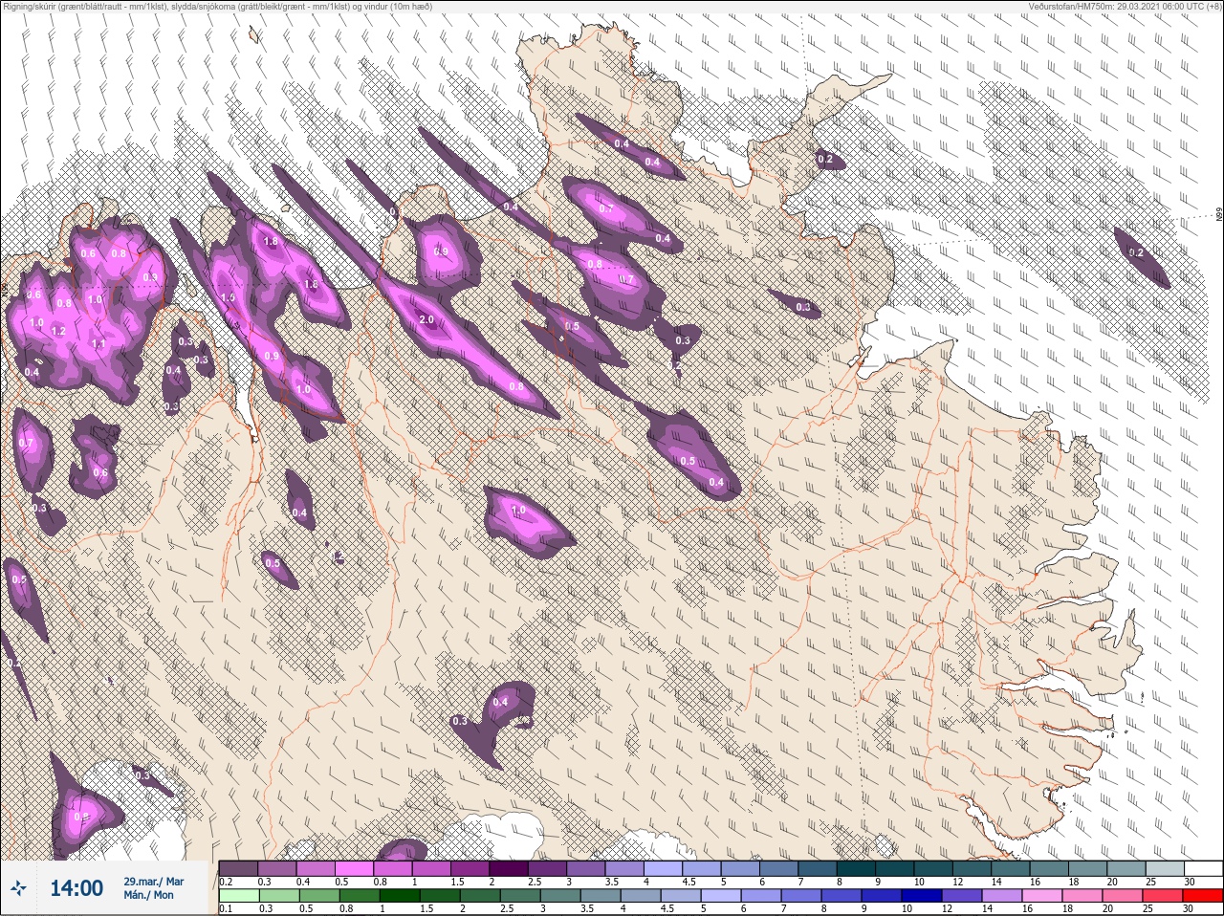Select dark teal top-row swatch between 9 and 10
This screenshot has width=1224, height=916.
[896, 868]
